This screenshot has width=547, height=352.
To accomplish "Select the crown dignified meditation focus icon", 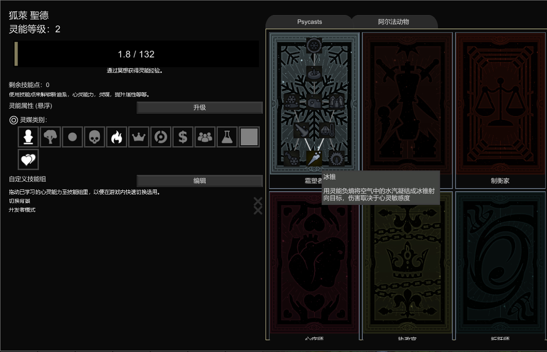I will 139,137.
